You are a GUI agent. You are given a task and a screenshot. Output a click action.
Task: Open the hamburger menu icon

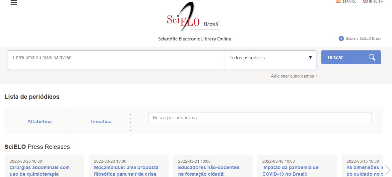point(14,3)
